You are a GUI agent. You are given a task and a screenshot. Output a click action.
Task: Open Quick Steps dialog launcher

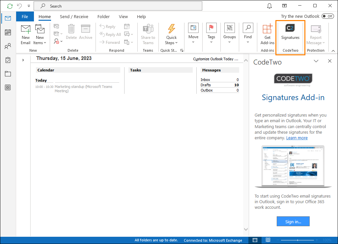[x=182, y=50]
